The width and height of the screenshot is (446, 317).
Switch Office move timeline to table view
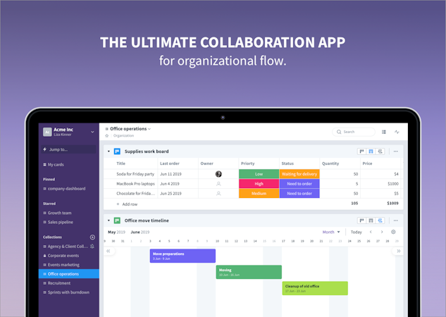coord(371,220)
